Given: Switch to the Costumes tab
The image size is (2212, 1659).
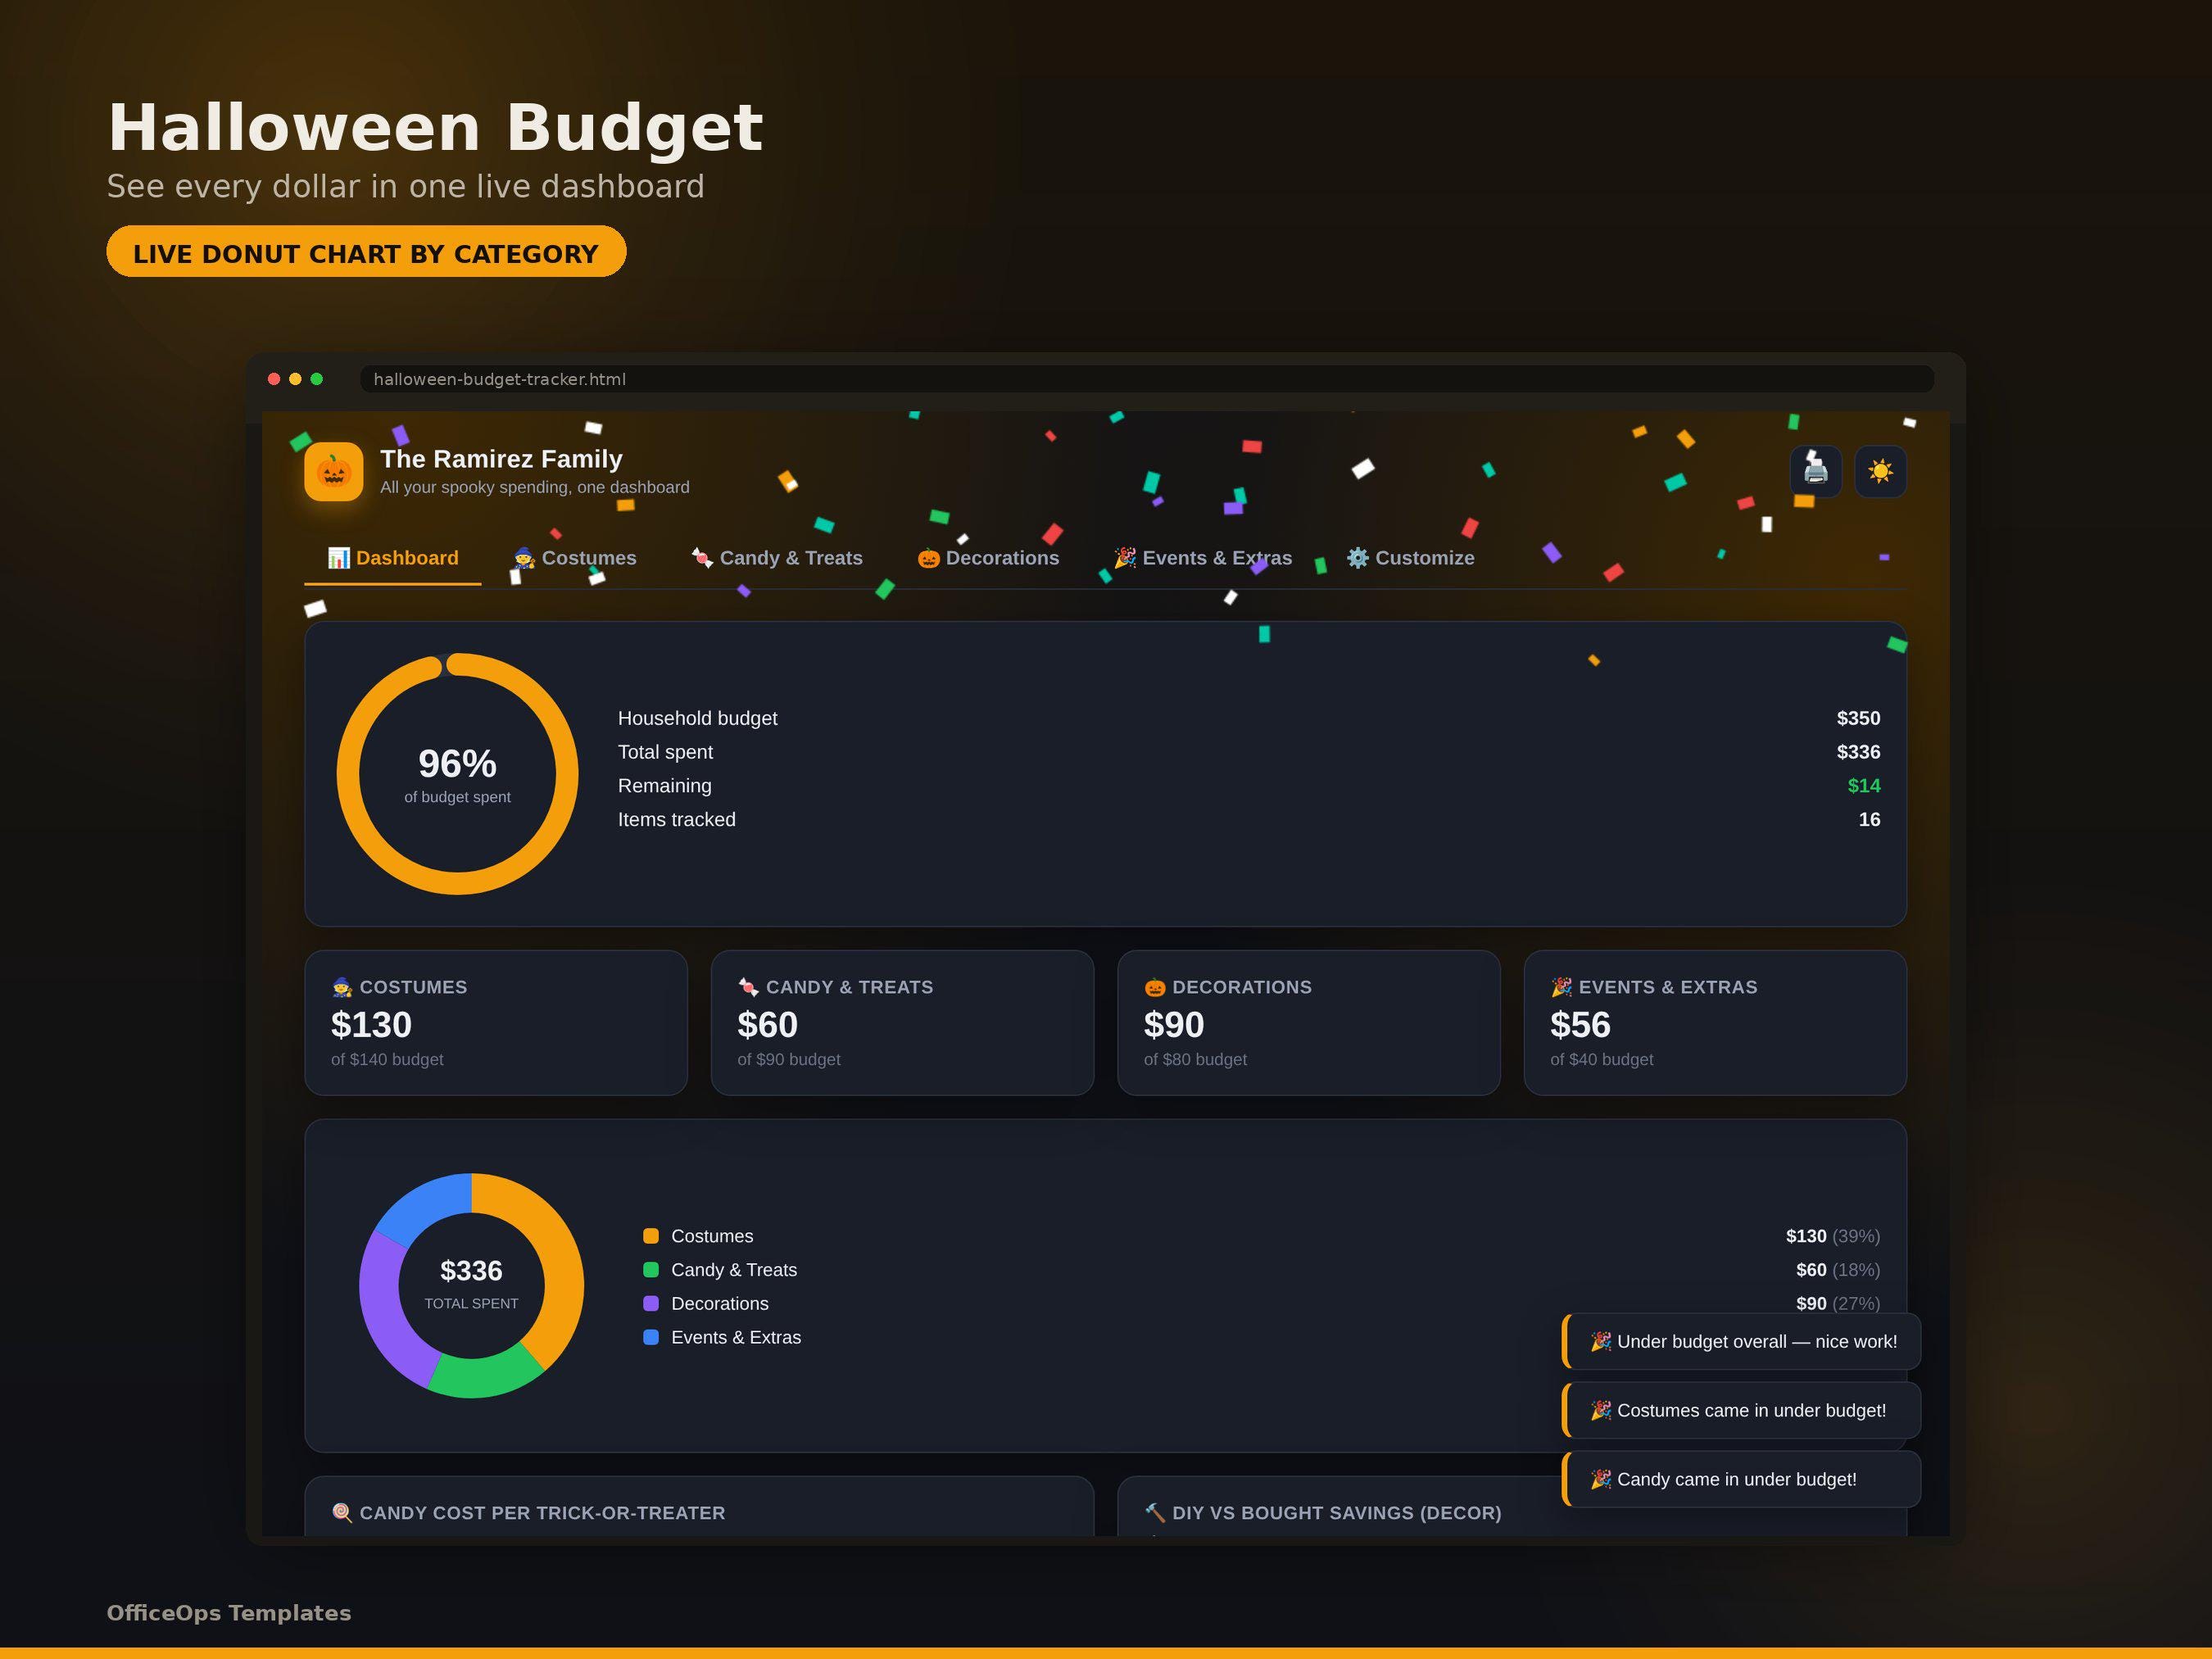Looking at the screenshot, I should pyautogui.click(x=575, y=558).
